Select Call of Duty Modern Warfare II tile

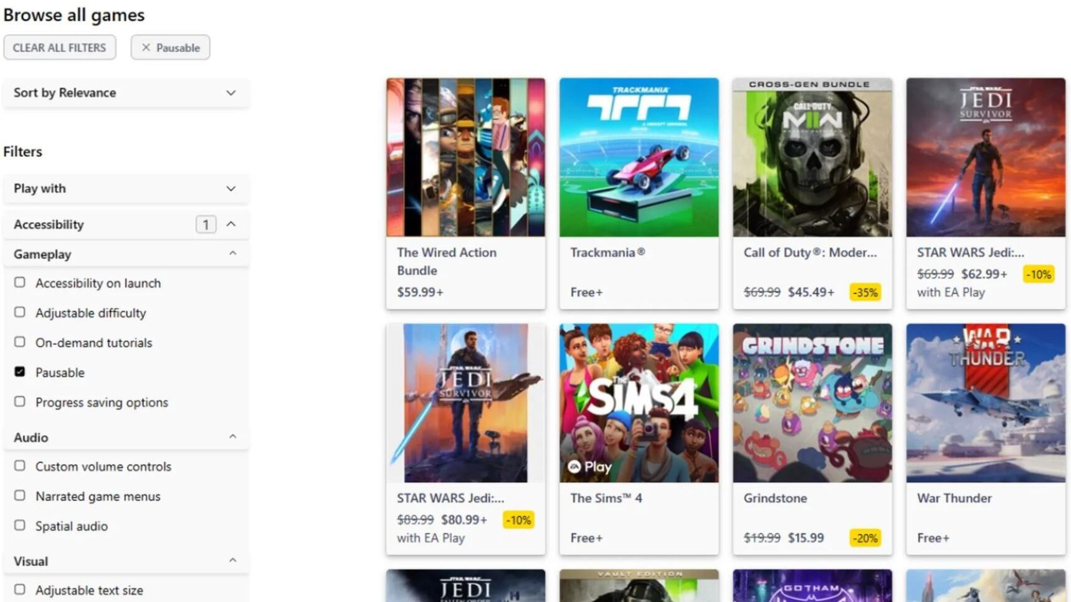tap(812, 193)
